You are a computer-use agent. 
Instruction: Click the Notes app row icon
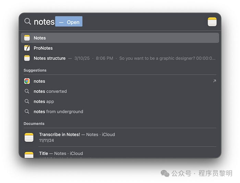point(27,38)
